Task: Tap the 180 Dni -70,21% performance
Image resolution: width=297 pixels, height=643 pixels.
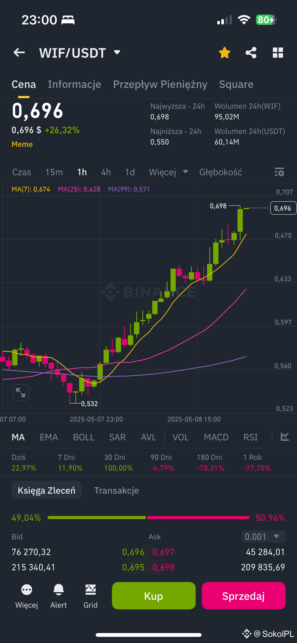Action: coord(210,463)
